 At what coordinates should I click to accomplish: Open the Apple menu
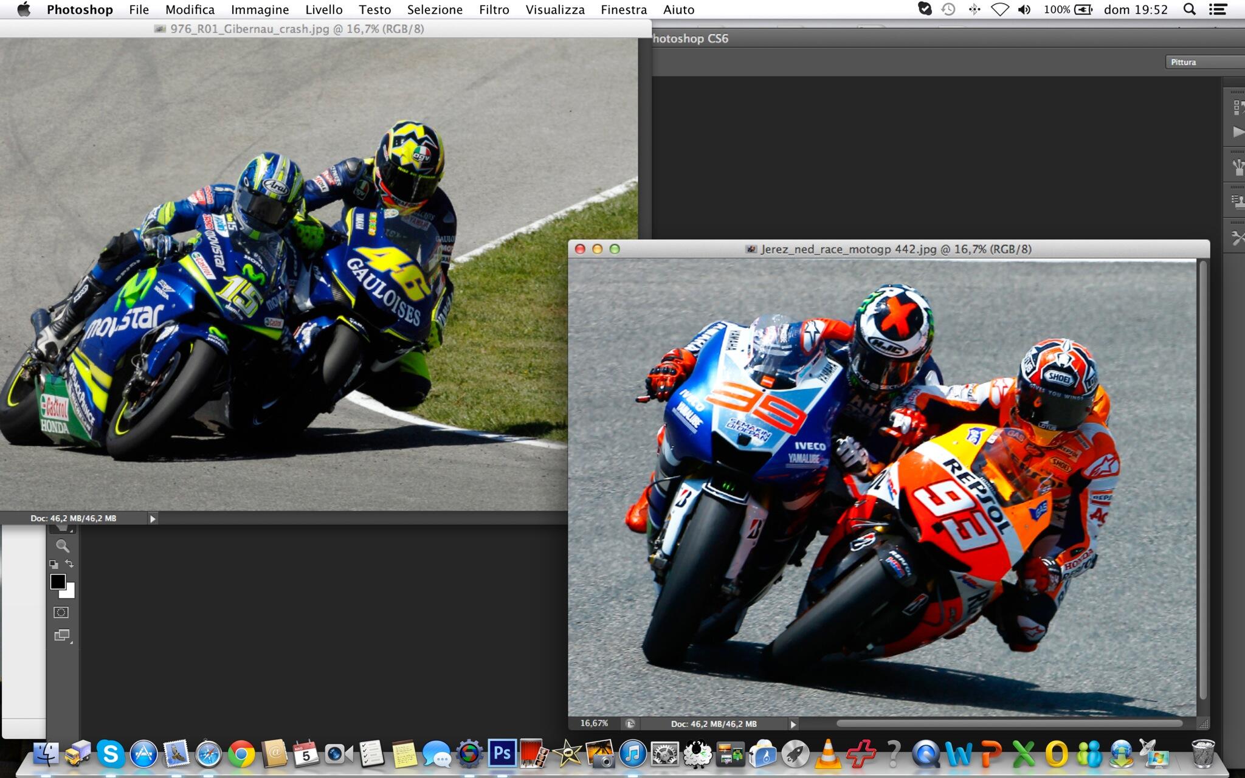(24, 9)
